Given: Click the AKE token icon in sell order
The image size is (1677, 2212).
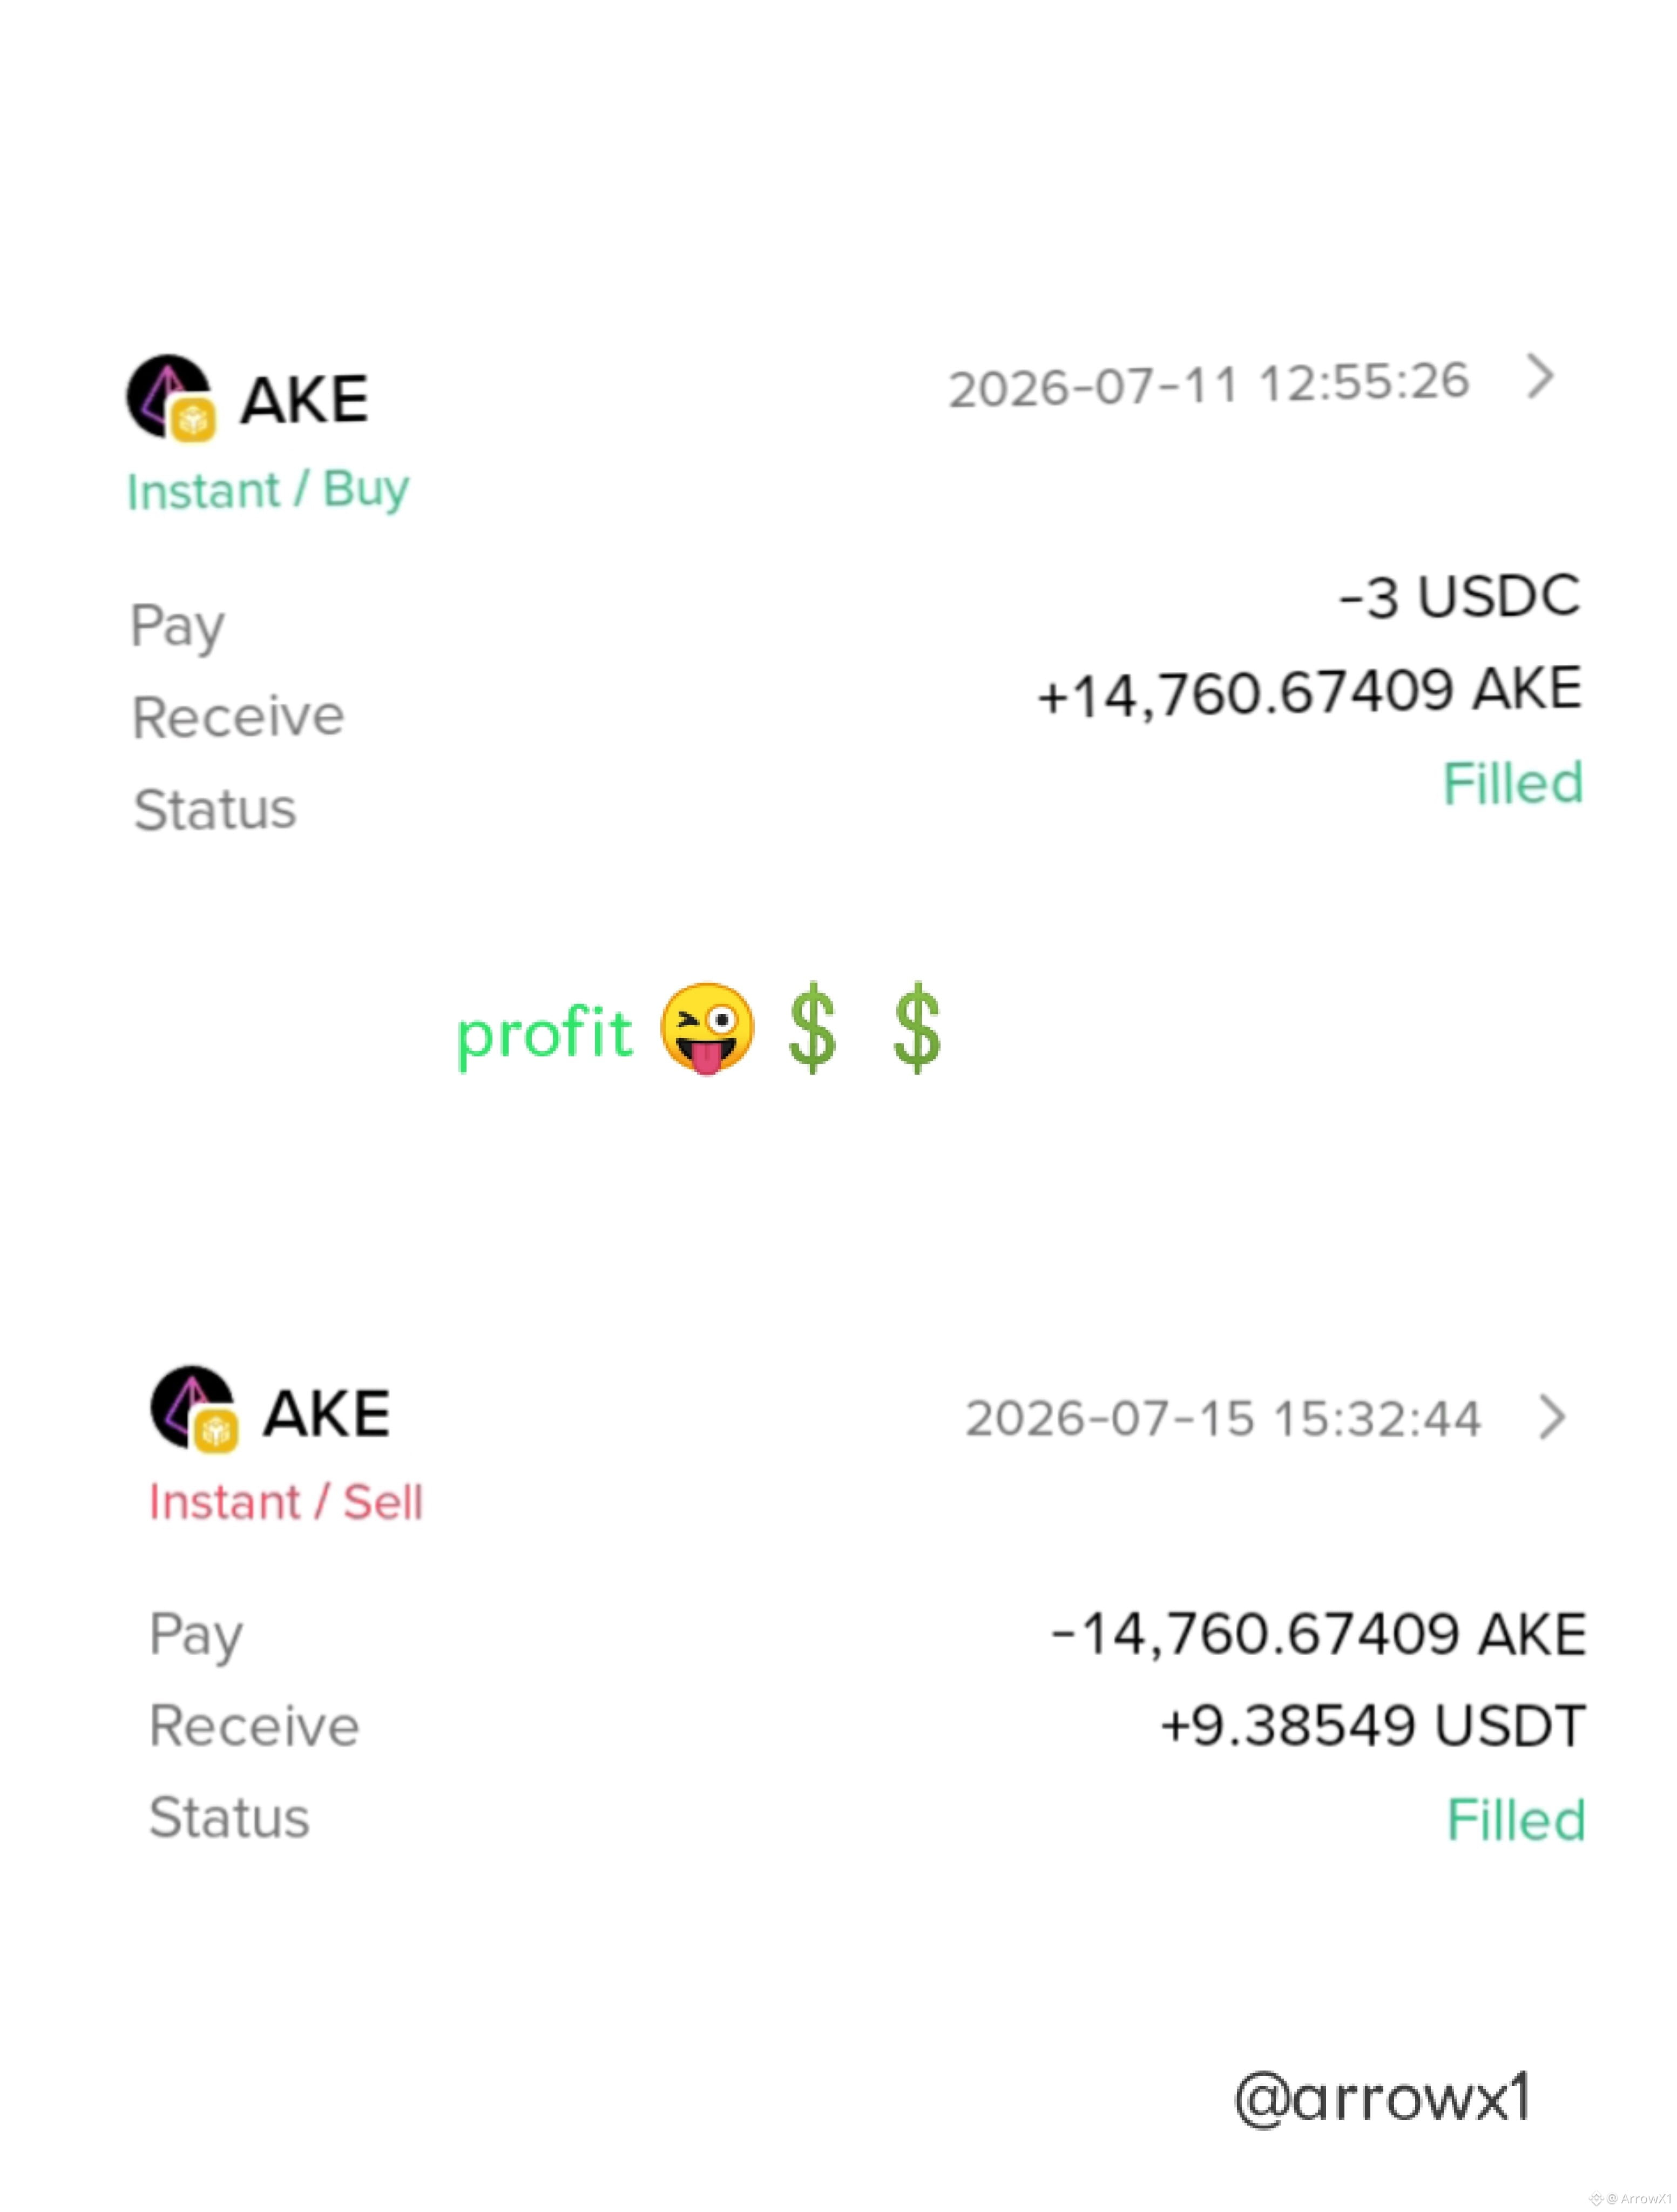Looking at the screenshot, I should pyautogui.click(x=194, y=1409).
